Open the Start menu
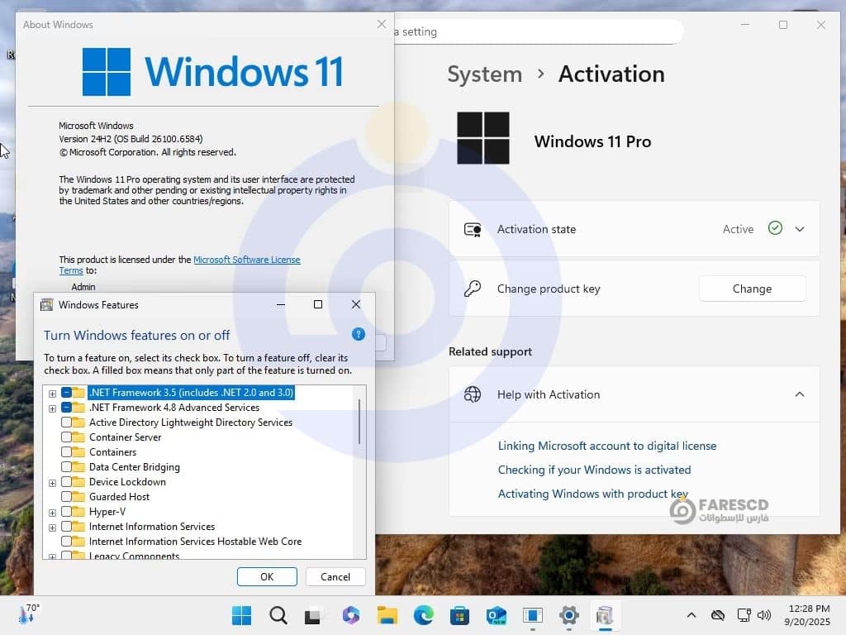 [x=242, y=615]
